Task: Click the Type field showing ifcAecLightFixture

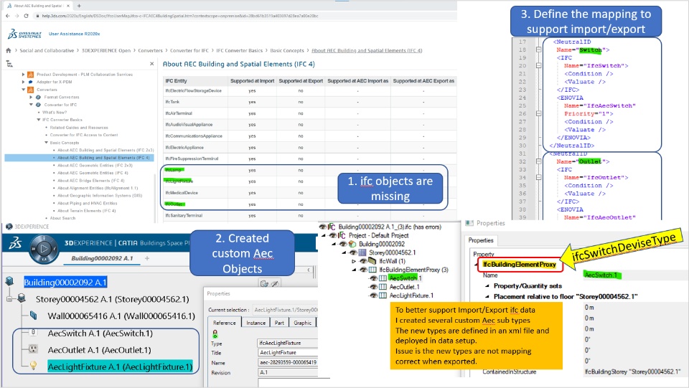Action: [287, 343]
